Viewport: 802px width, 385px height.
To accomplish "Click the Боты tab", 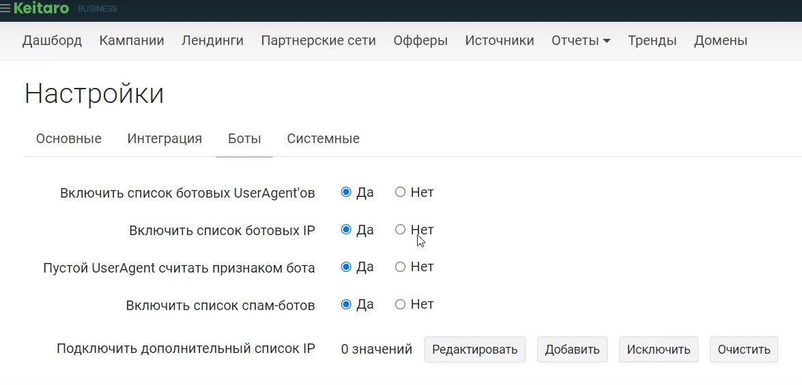I will pyautogui.click(x=244, y=138).
